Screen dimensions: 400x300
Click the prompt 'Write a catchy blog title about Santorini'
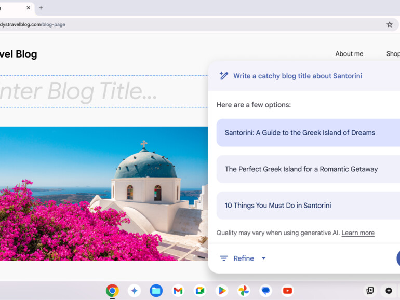coord(298,76)
